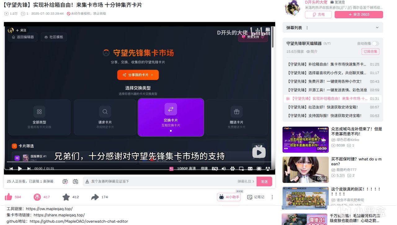Share the video with arrow icon
The image size is (397, 225).
[95, 197]
